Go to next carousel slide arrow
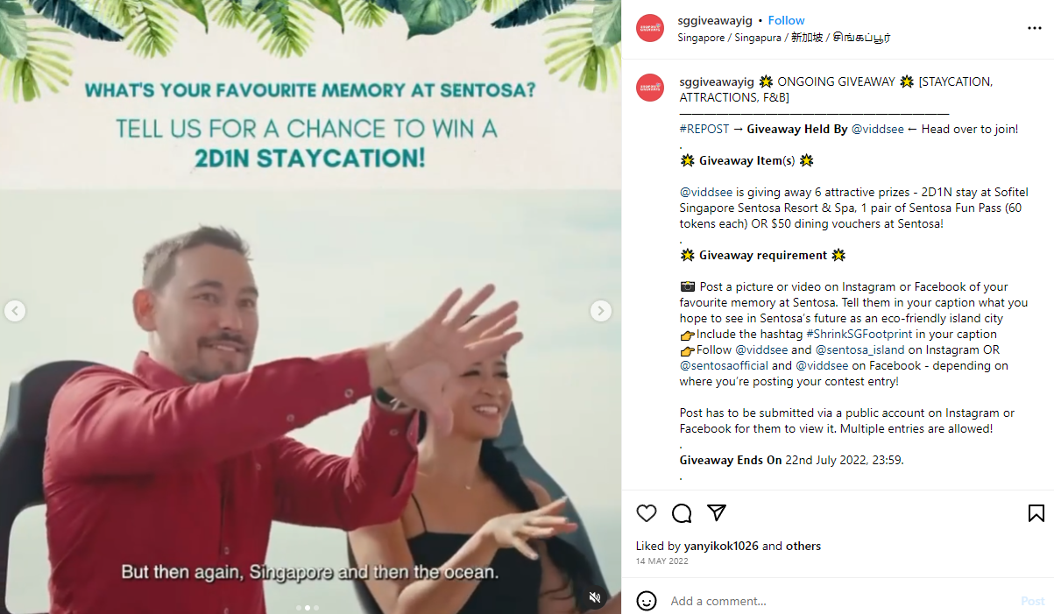This screenshot has width=1054, height=614. point(600,311)
